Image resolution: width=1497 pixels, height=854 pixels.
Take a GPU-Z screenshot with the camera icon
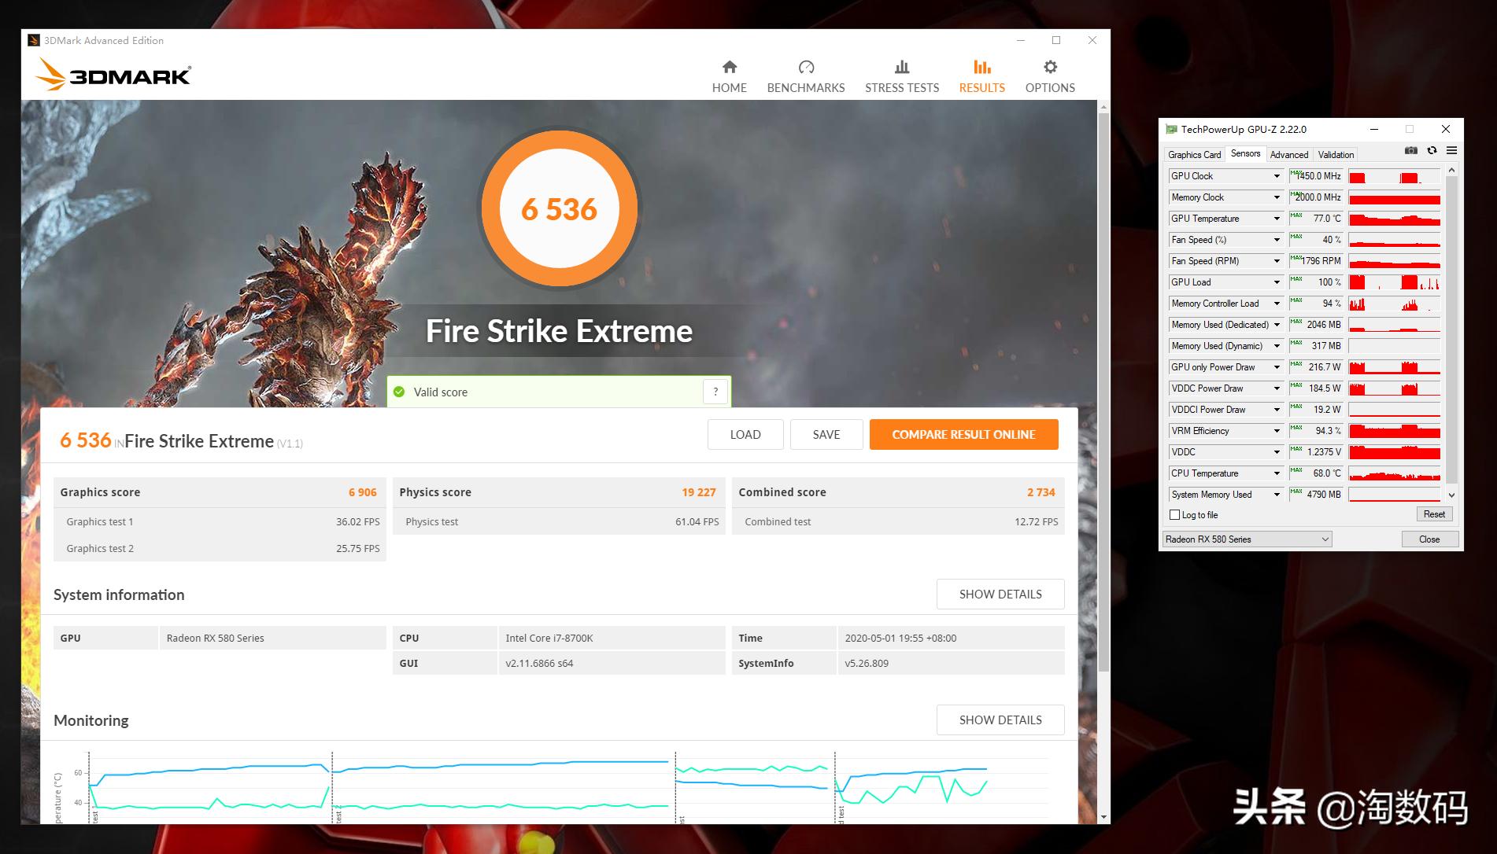pyautogui.click(x=1411, y=151)
